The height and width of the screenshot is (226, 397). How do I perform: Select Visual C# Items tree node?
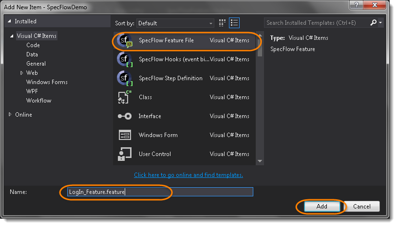[37, 36]
